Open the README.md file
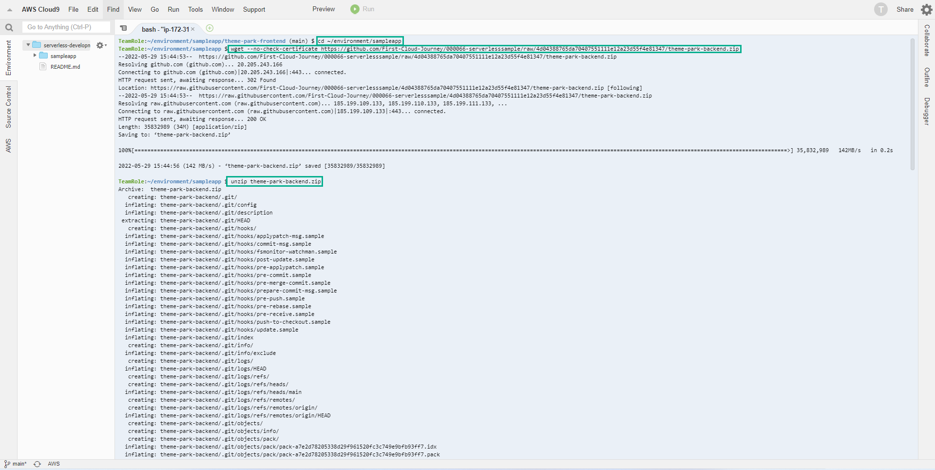The height and width of the screenshot is (470, 935). point(65,67)
